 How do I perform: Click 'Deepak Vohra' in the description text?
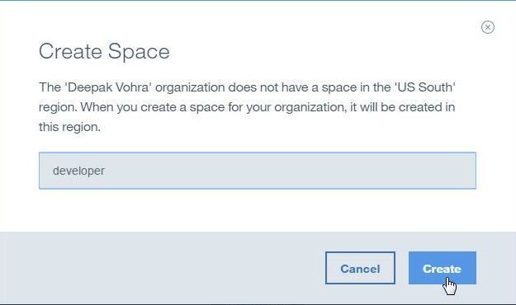(109, 87)
